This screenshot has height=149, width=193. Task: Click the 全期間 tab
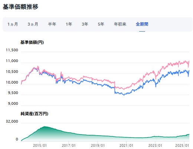tap(142, 24)
